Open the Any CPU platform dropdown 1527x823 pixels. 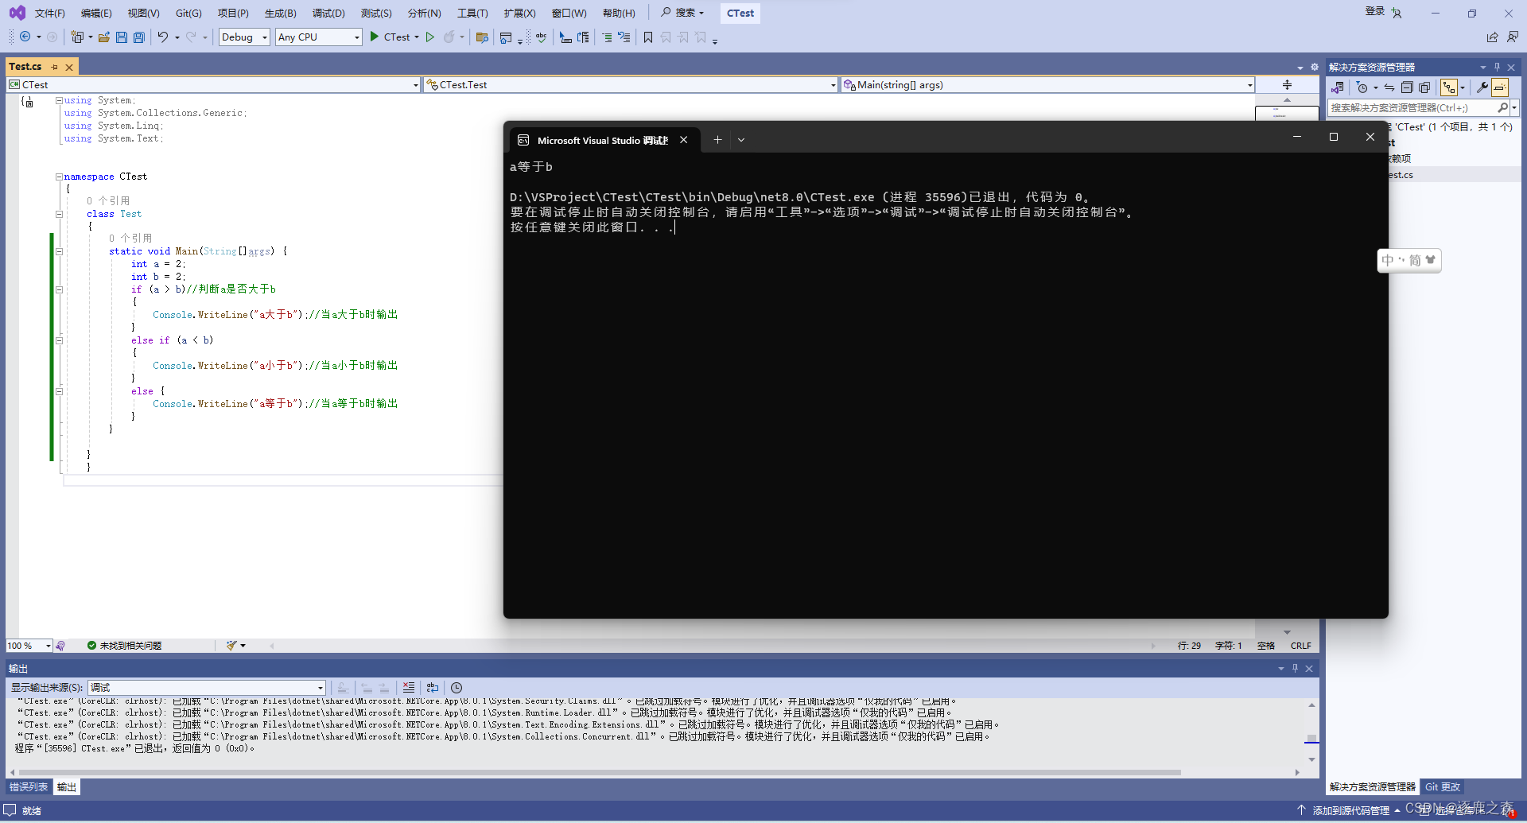[x=318, y=37]
